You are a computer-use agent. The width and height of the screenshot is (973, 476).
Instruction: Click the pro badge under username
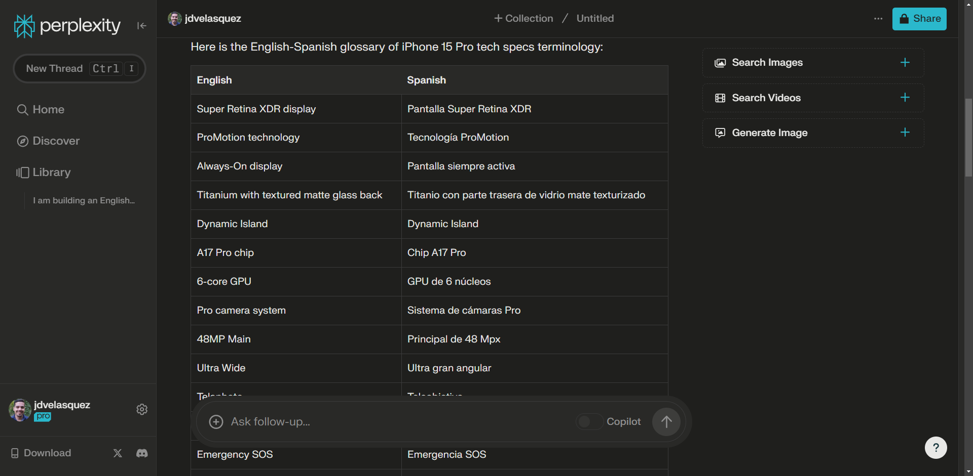43,416
